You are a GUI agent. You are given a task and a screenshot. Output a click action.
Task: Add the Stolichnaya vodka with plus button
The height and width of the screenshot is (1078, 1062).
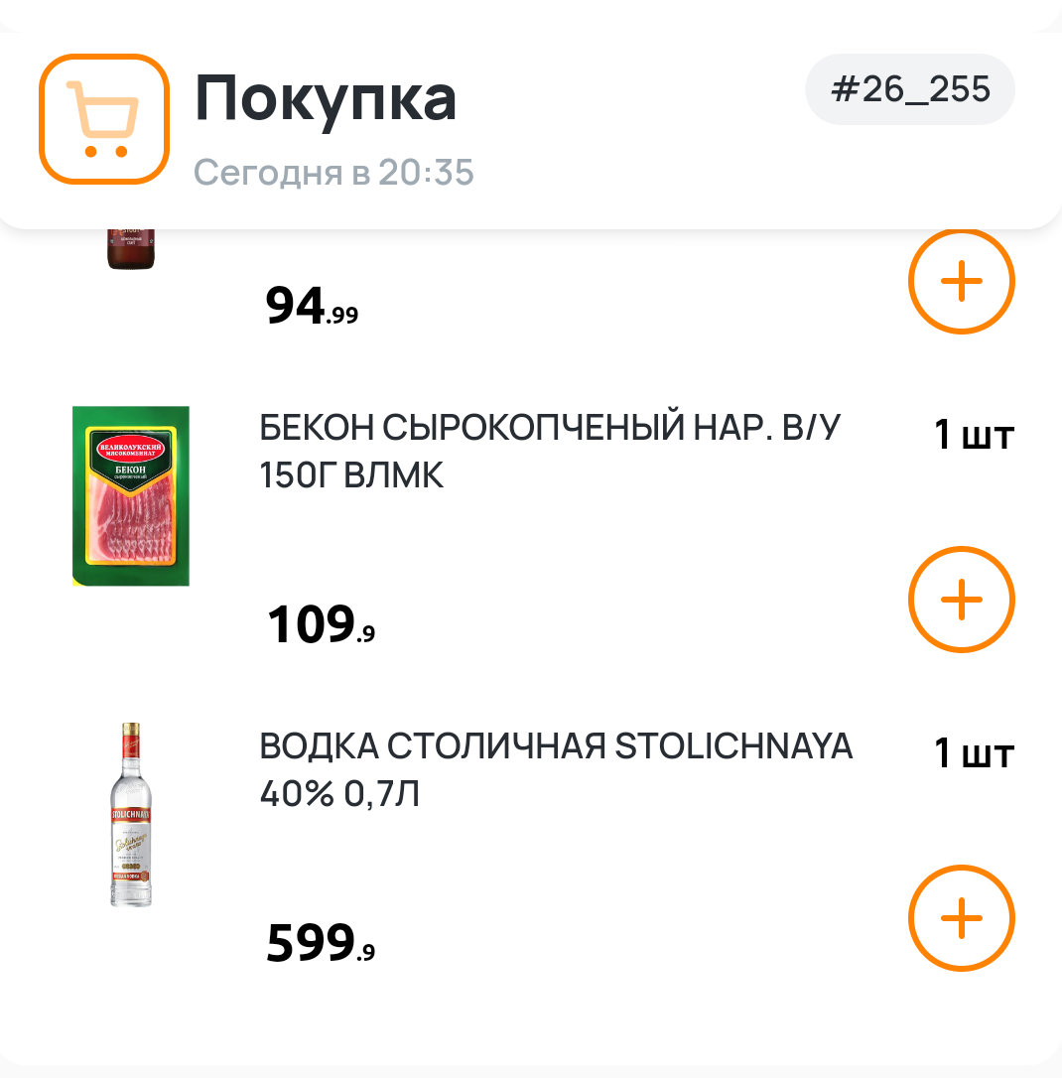tap(961, 918)
